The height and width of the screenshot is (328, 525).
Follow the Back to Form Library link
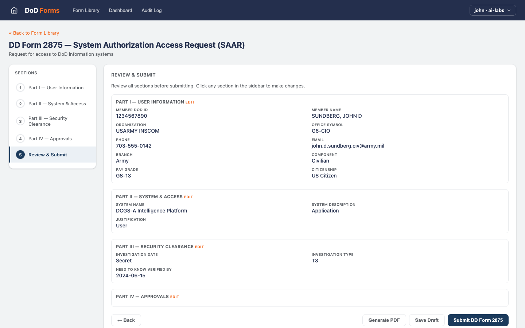click(x=34, y=33)
